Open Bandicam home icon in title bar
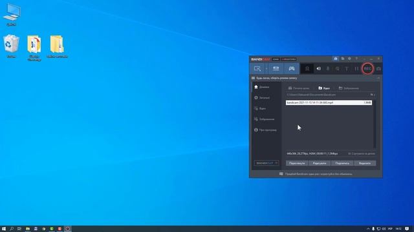 [x=336, y=59]
